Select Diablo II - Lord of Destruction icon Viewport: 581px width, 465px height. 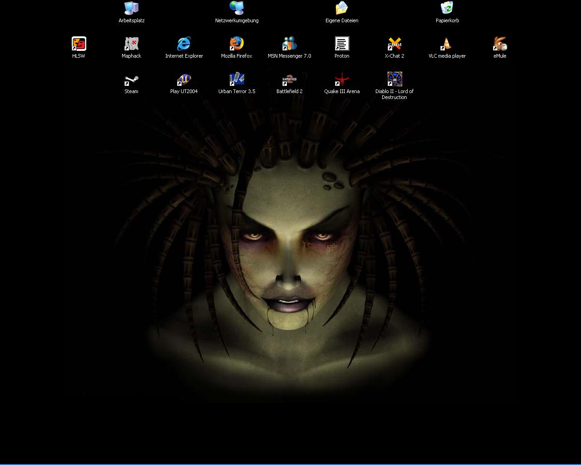pos(394,79)
